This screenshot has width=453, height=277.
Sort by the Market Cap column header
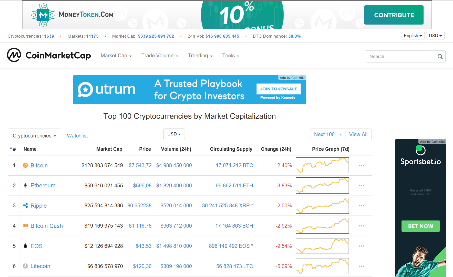[x=109, y=149]
